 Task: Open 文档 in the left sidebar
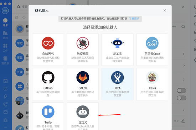coord(5,35)
